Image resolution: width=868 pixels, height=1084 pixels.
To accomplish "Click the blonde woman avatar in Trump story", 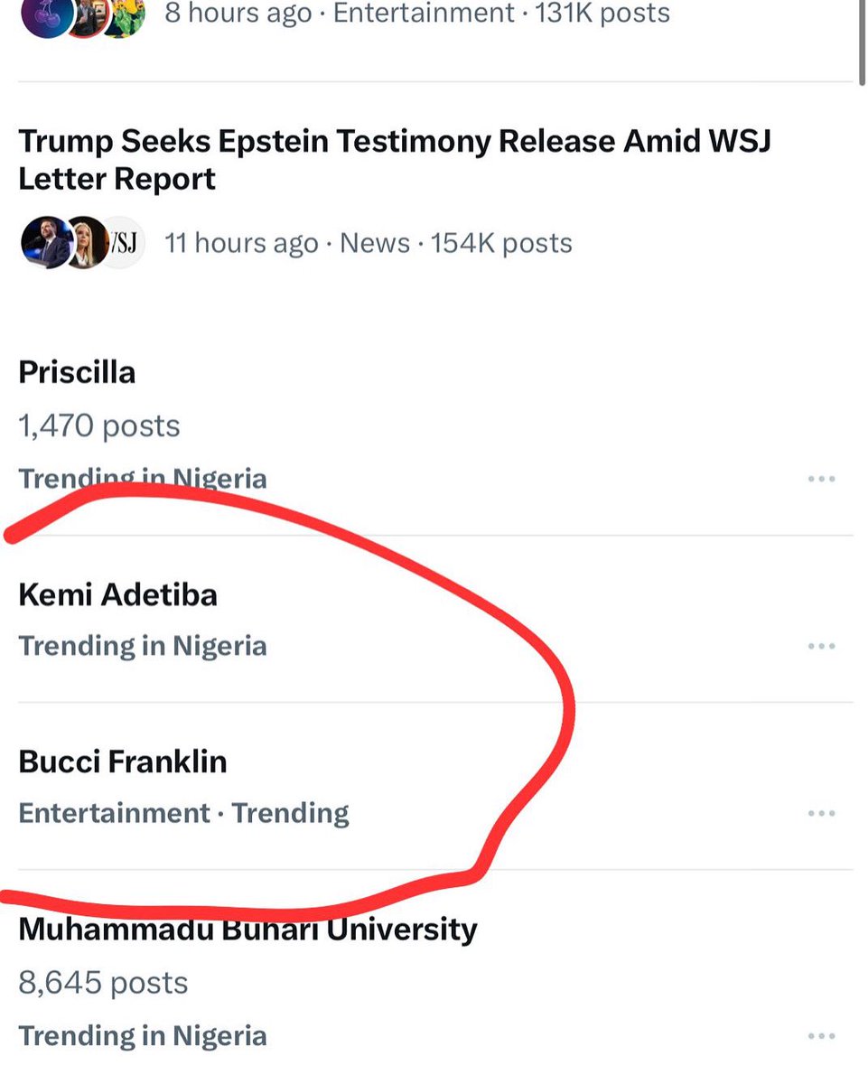I will [x=86, y=243].
